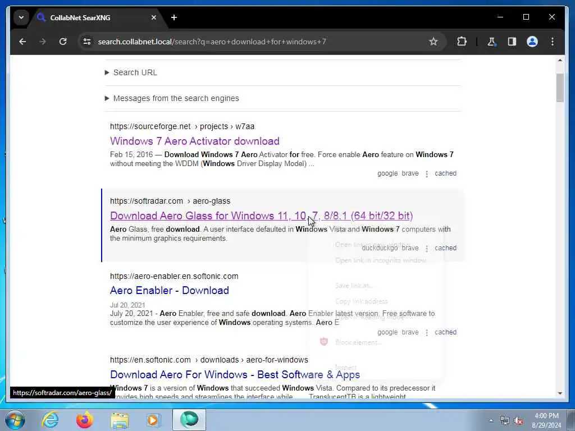
Task: Open more options dots for Aero Enabler result
Action: pyautogui.click(x=427, y=332)
